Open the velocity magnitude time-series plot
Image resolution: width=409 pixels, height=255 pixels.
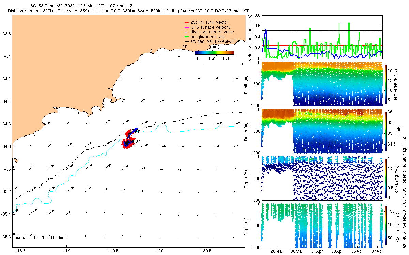(x=322, y=37)
